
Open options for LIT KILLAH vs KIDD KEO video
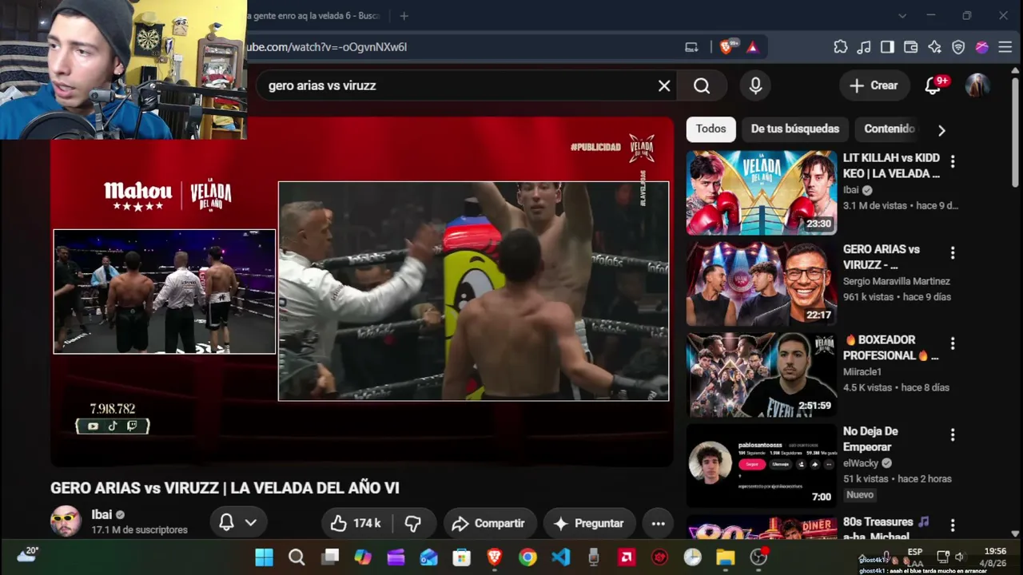click(x=952, y=161)
